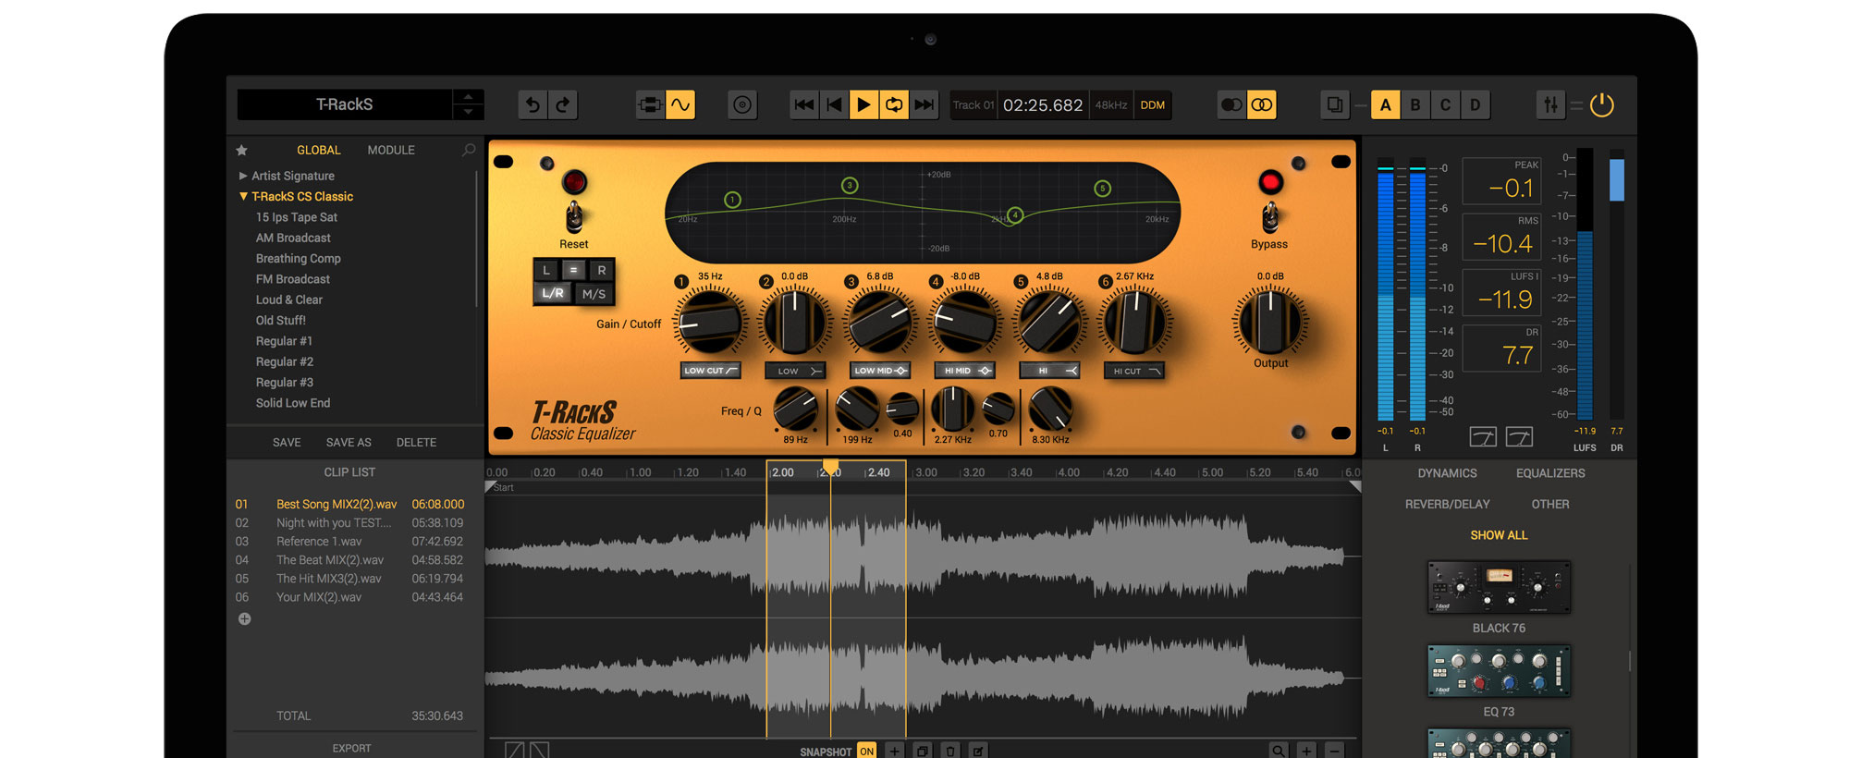Image resolution: width=1849 pixels, height=758 pixels.
Task: Skip to the next track icon
Action: (x=924, y=105)
